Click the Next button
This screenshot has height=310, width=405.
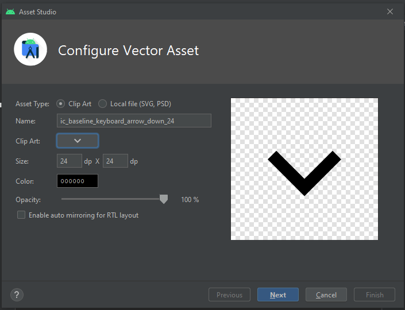pyautogui.click(x=278, y=294)
